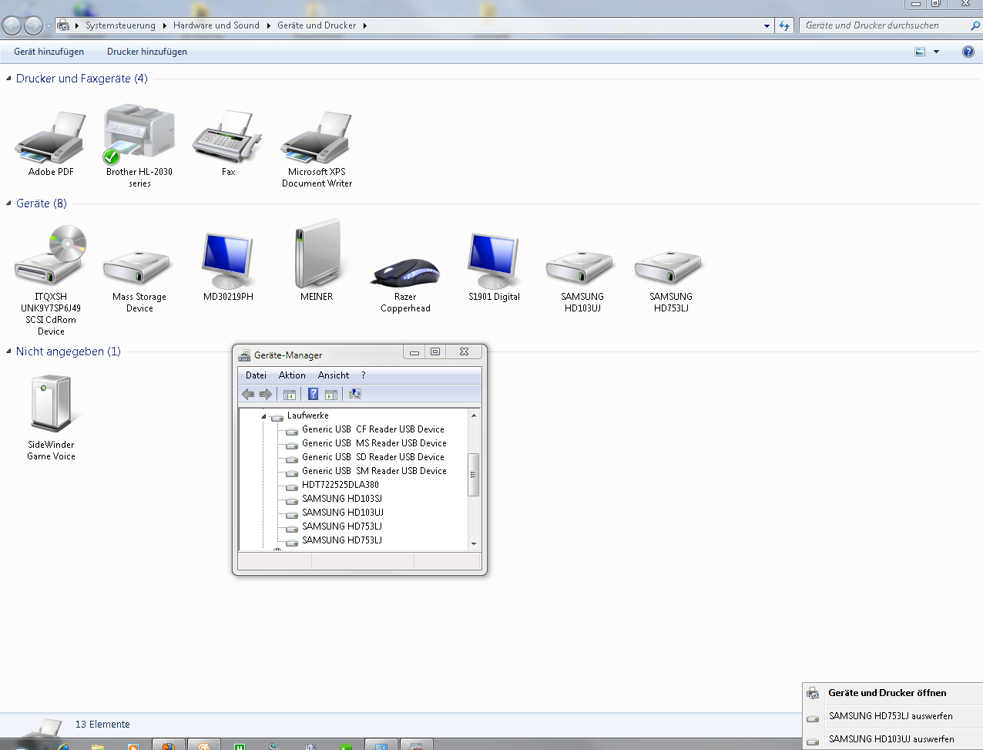Viewport: 983px width, 750px height.
Task: Click forward arrow in Geräte-Manager toolbar
Action: [x=266, y=394]
